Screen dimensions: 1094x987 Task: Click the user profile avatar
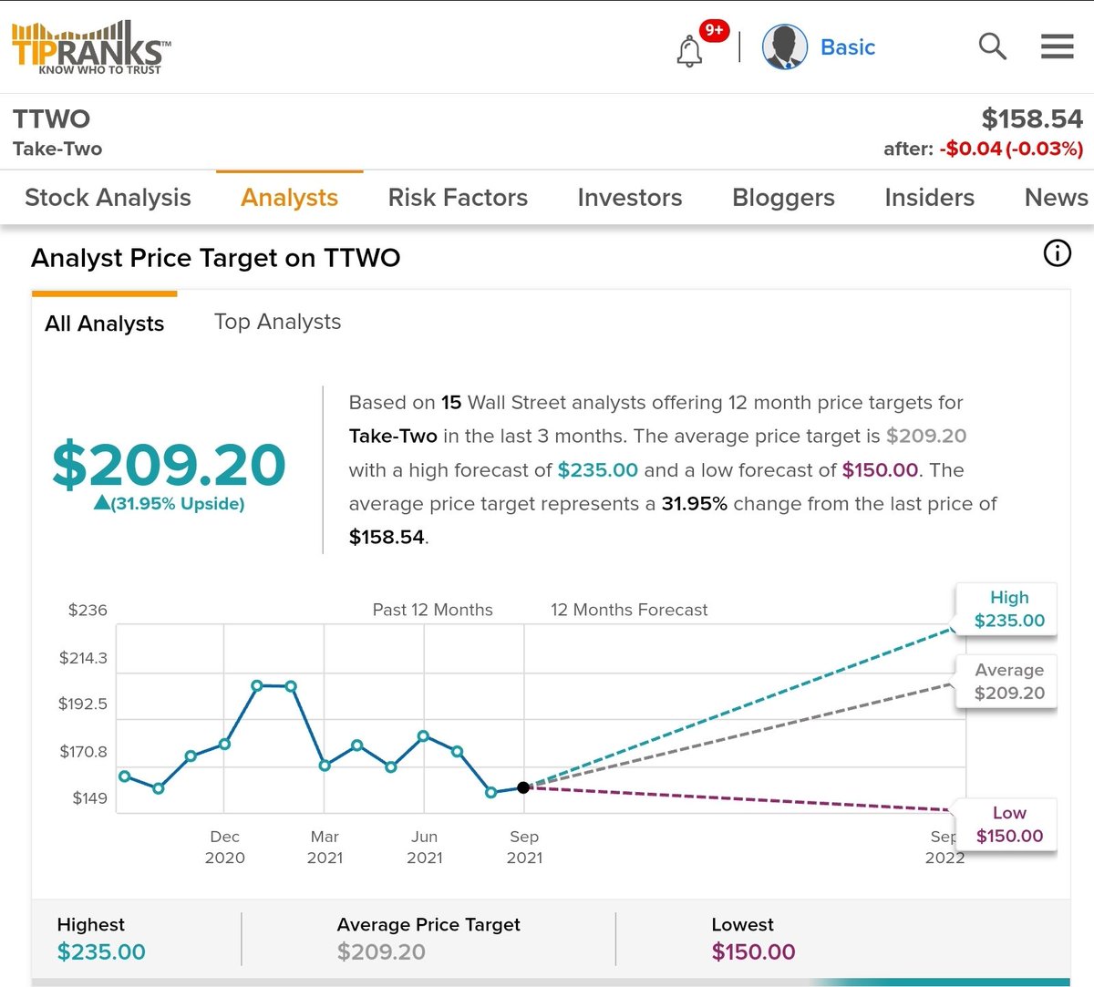[x=785, y=47]
